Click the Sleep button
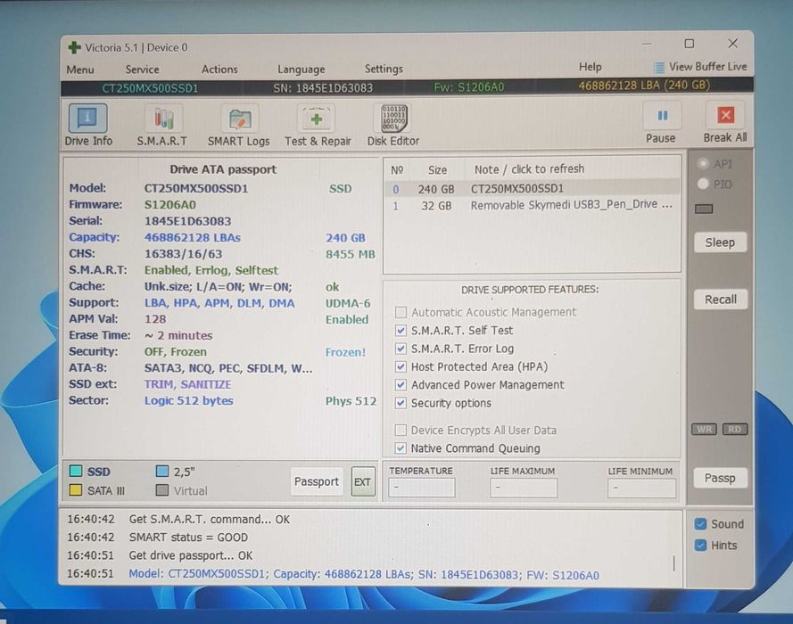 click(x=720, y=242)
